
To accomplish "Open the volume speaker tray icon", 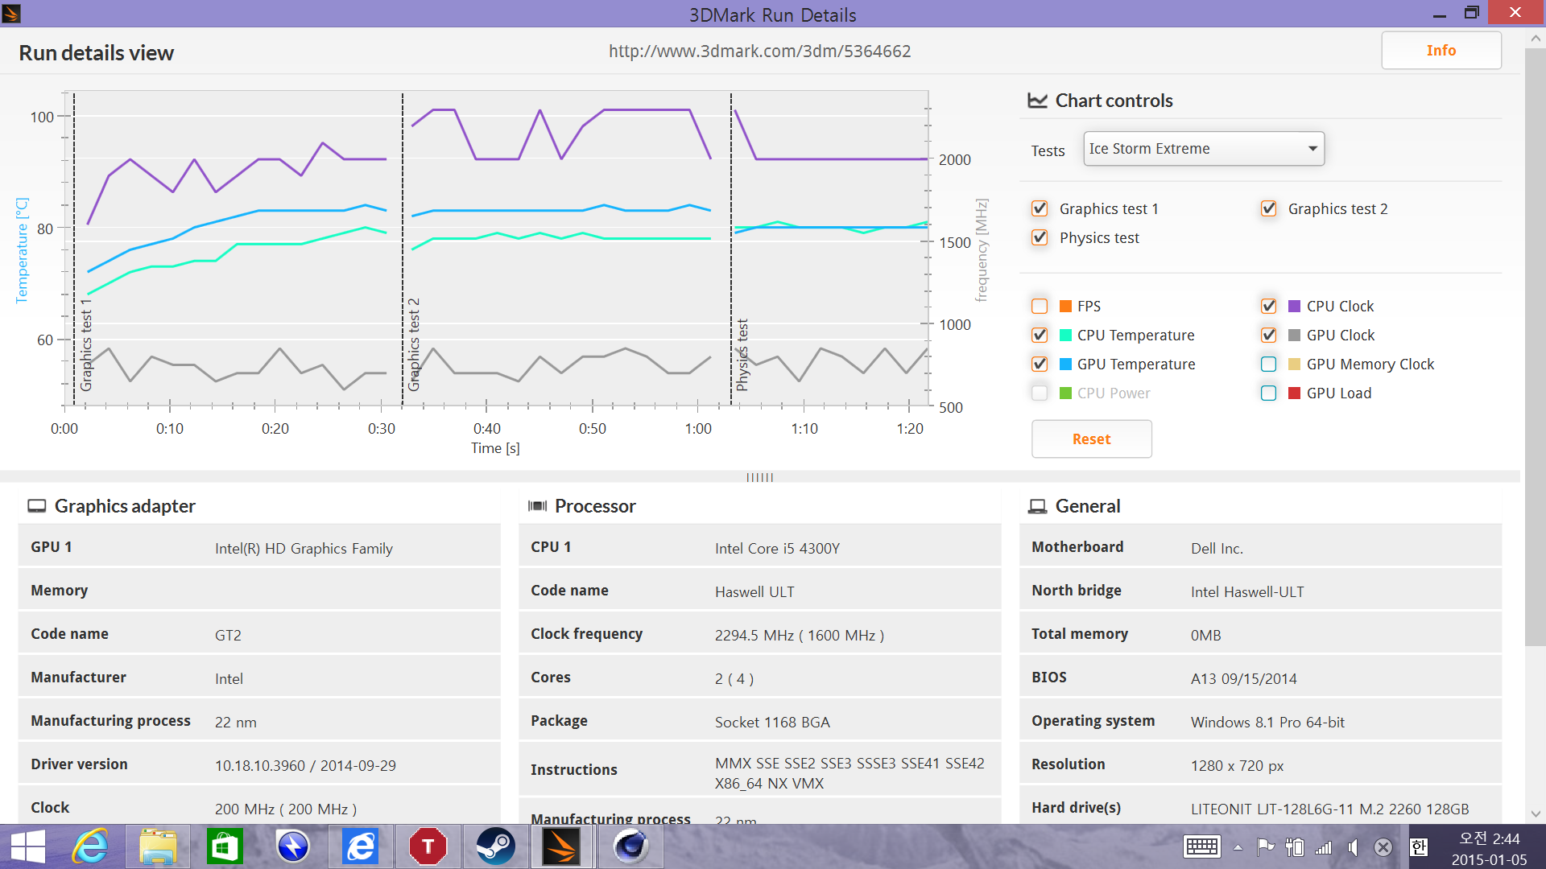I will [x=1354, y=847].
